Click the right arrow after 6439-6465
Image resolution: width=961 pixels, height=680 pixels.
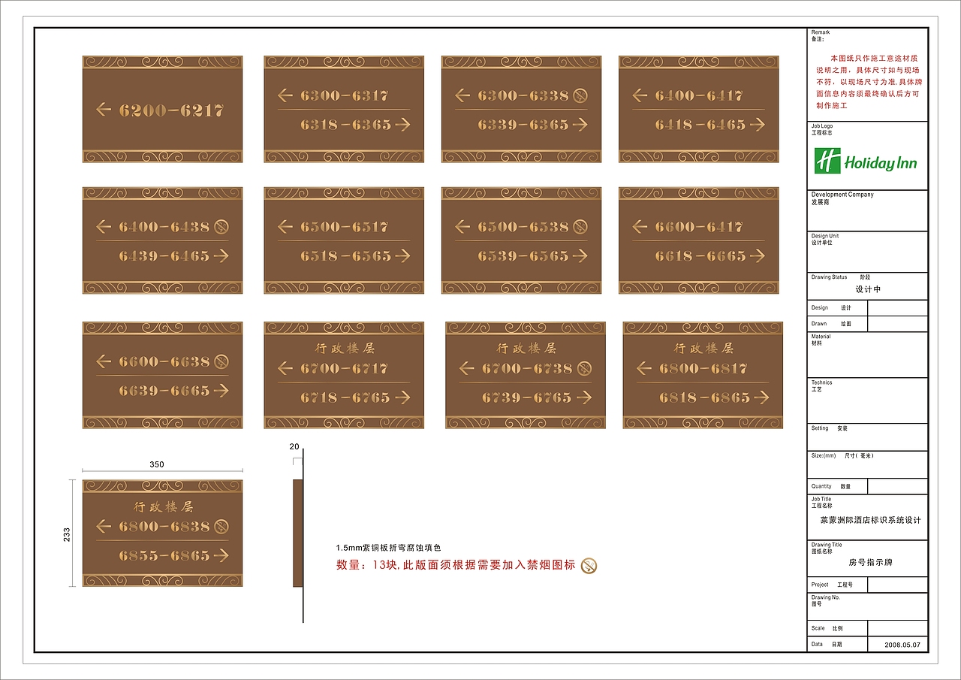point(221,256)
